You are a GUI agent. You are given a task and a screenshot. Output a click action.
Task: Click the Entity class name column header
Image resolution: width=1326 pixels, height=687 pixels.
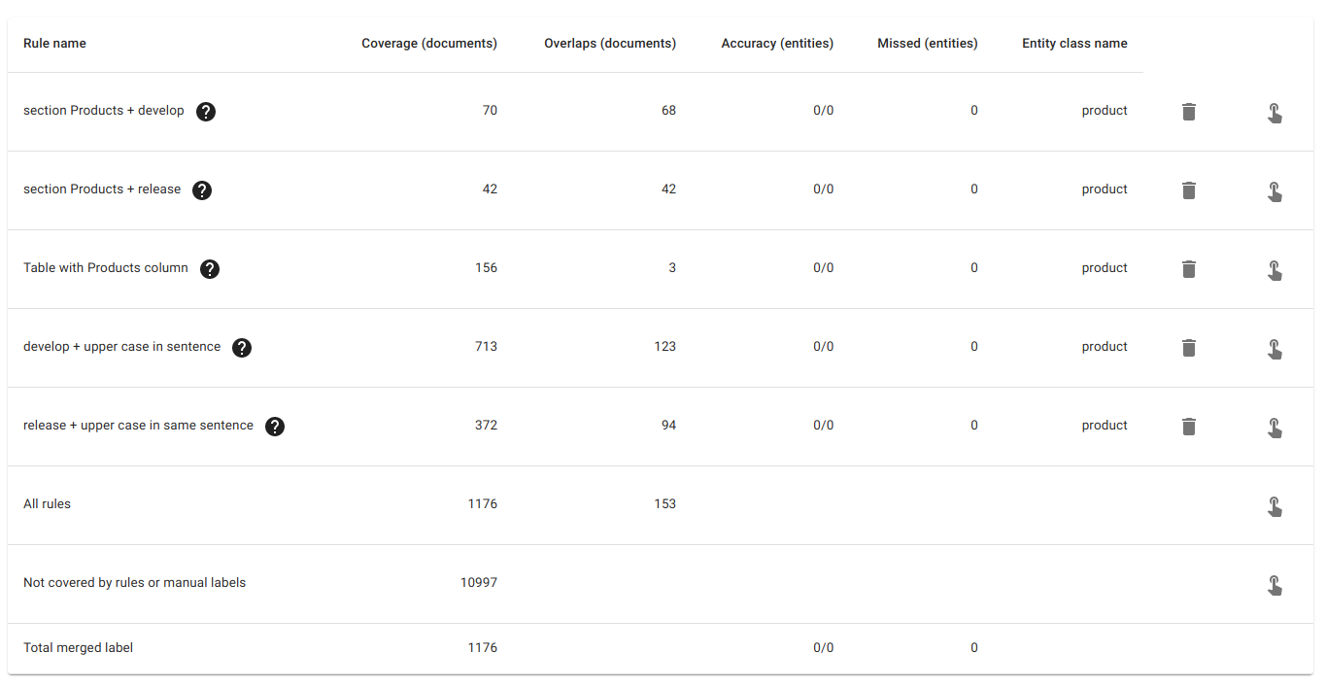coord(1074,44)
